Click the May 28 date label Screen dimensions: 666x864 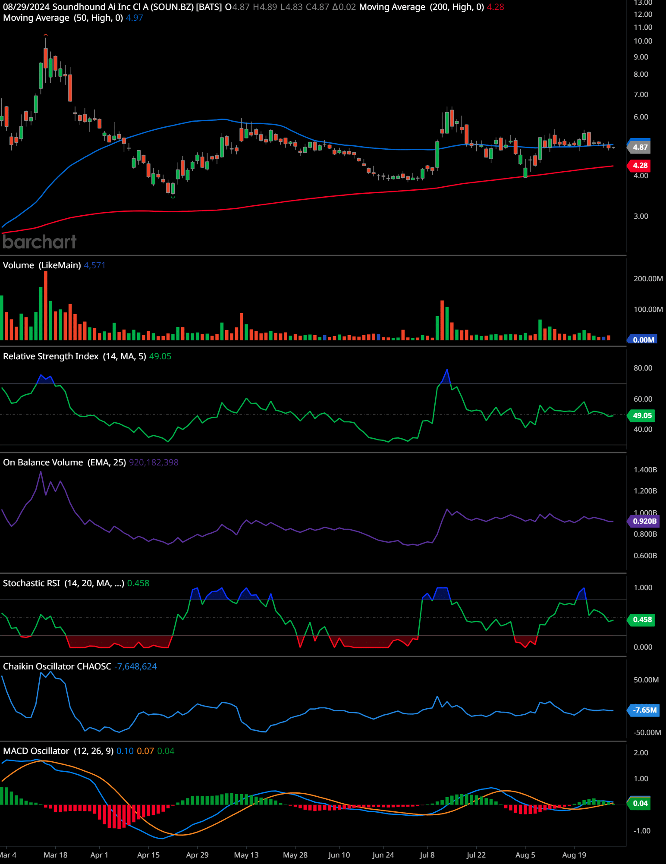pos(295,855)
